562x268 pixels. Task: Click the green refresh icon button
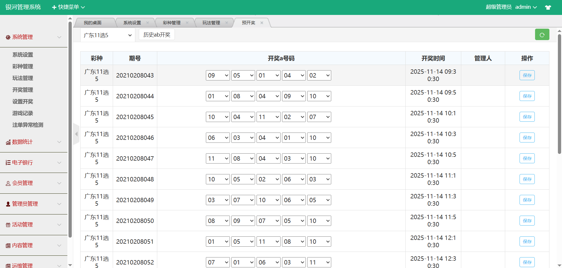(x=542, y=35)
